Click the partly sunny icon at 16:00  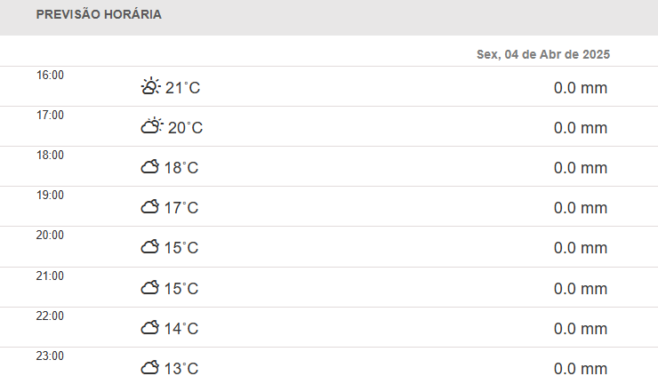(150, 86)
